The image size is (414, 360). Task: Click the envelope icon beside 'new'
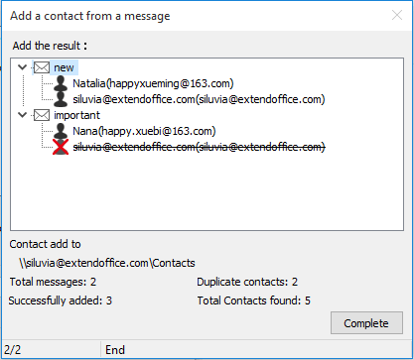coord(42,67)
